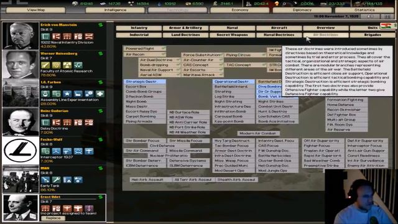The image size is (398, 224).
Task: Click the medical cross icon for I.G. Farben
Action: tap(100, 94)
